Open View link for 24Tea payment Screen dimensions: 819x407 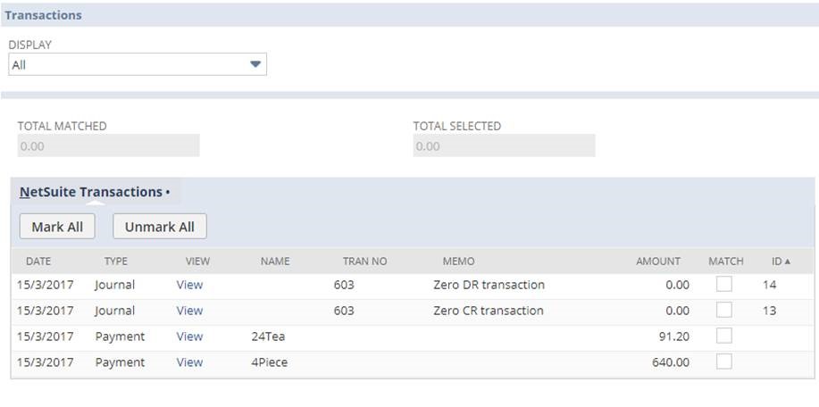[x=189, y=337]
